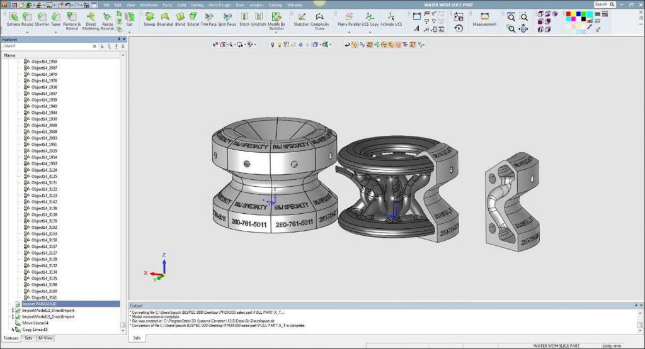
Task: Click the Undo arrow in quick access bar
Action: coord(67,5)
